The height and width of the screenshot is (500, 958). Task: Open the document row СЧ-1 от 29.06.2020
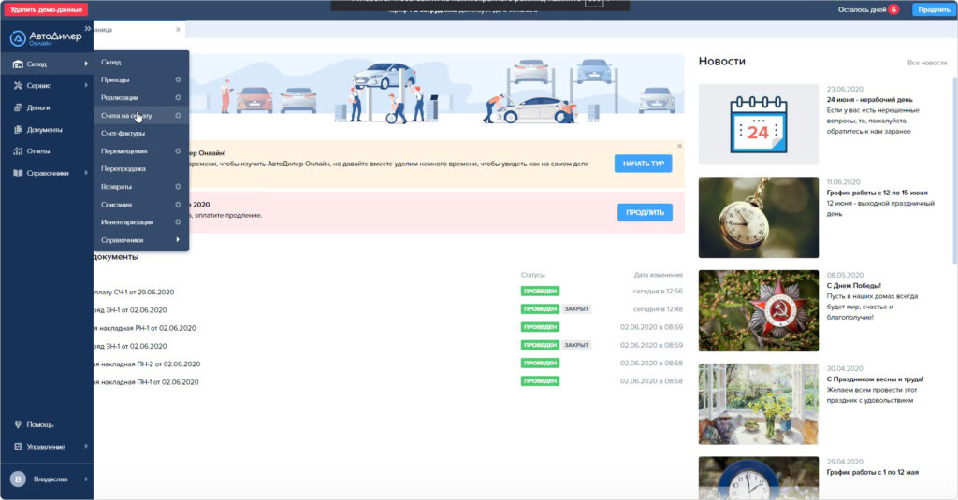(x=388, y=292)
